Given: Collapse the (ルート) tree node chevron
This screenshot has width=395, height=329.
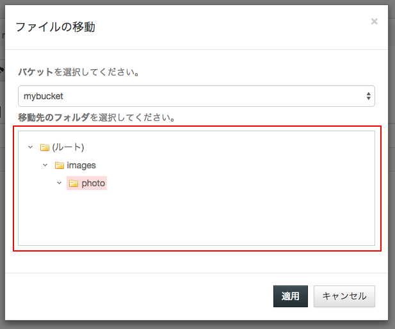Looking at the screenshot, I should 31,147.
